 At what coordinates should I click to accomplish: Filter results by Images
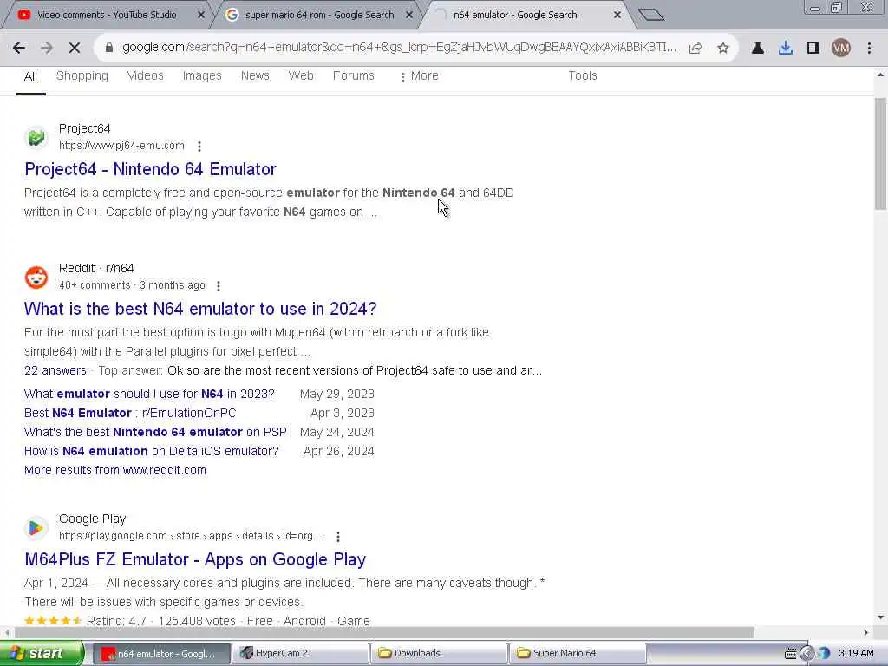click(202, 76)
